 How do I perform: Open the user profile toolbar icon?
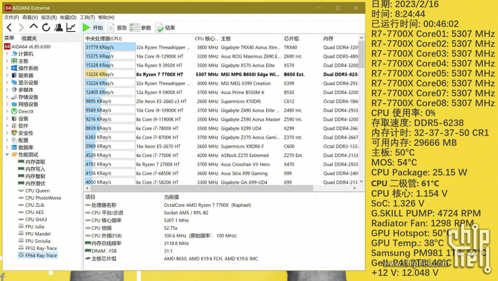click(x=58, y=27)
